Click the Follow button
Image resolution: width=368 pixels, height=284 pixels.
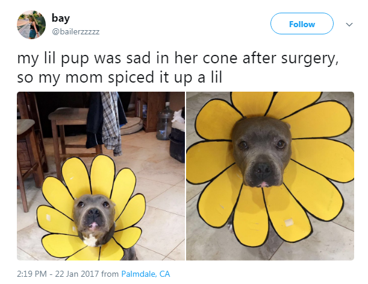302,24
